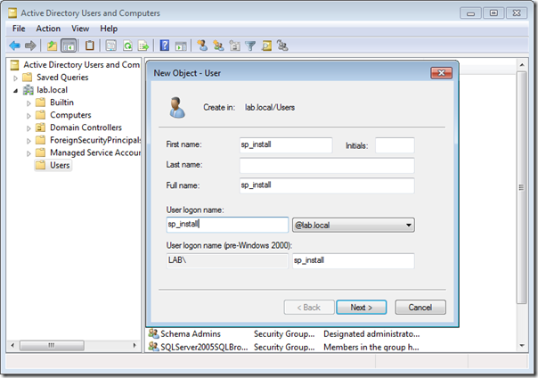This screenshot has width=538, height=378.
Task: Click the Create new user toolbar icon
Action: pos(202,45)
